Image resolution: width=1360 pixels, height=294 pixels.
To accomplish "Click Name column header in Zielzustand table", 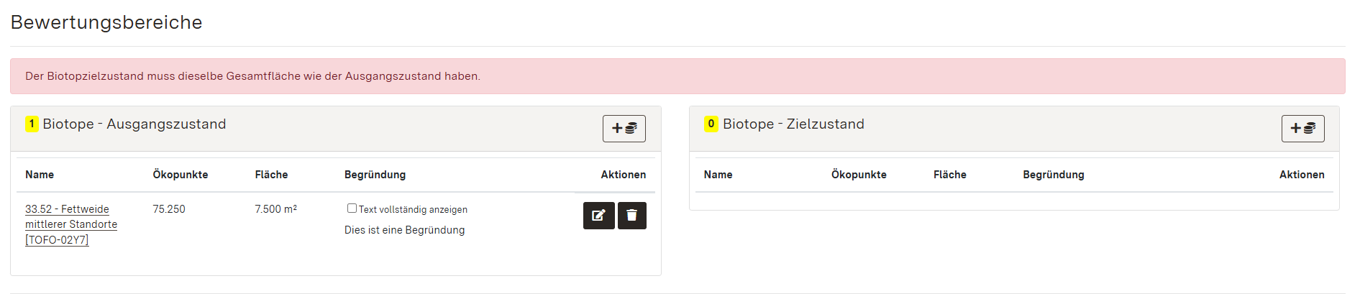I will (718, 175).
